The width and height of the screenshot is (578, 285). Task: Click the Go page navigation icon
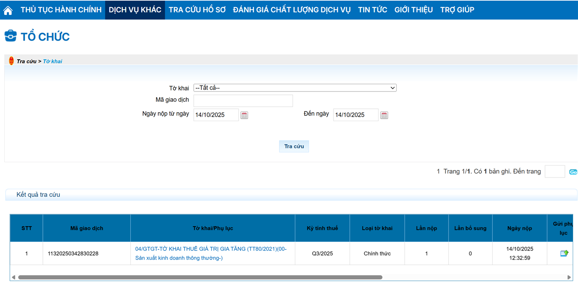[573, 172]
